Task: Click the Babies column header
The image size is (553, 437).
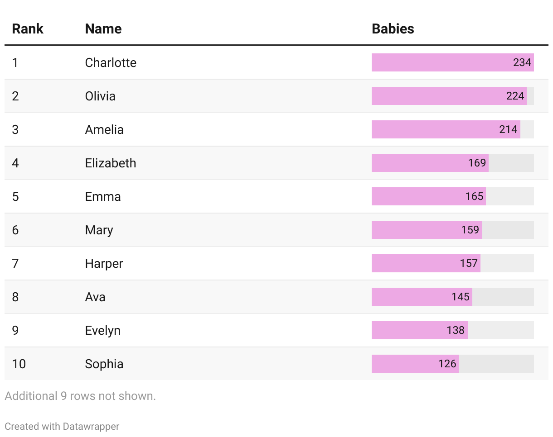Action: 393,29
